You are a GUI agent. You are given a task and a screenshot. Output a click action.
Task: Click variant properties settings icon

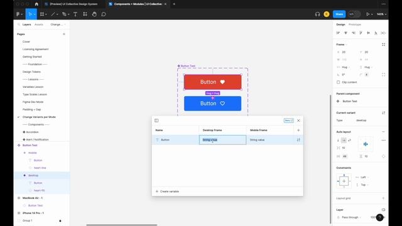click(x=384, y=113)
